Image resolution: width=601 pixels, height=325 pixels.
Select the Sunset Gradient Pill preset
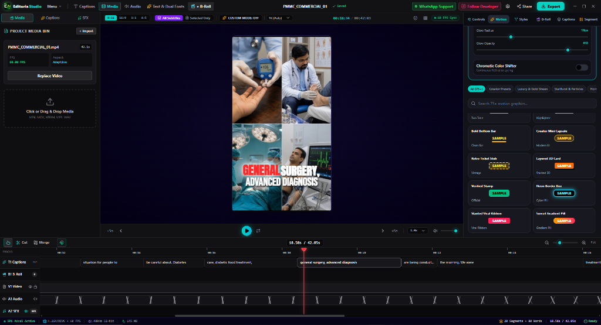click(x=564, y=221)
